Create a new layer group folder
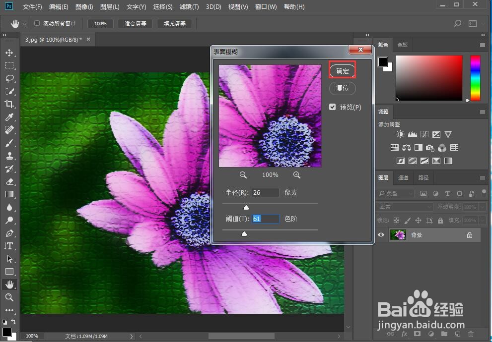Viewport: 492px width, 342px height. (444, 334)
